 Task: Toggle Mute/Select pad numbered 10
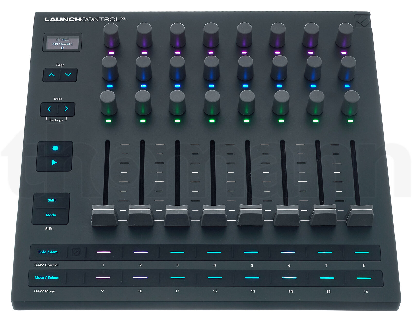pyautogui.click(x=140, y=278)
